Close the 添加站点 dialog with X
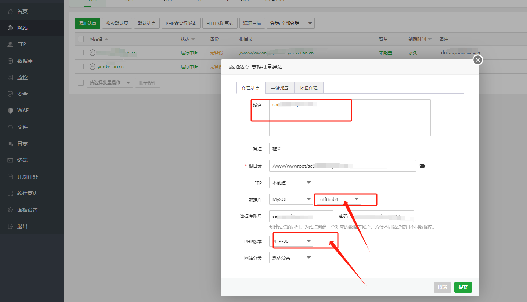This screenshot has width=527, height=302. tap(477, 60)
